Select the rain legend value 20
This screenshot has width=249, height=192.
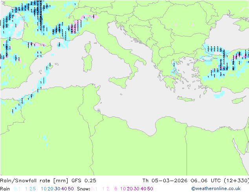[51, 189]
